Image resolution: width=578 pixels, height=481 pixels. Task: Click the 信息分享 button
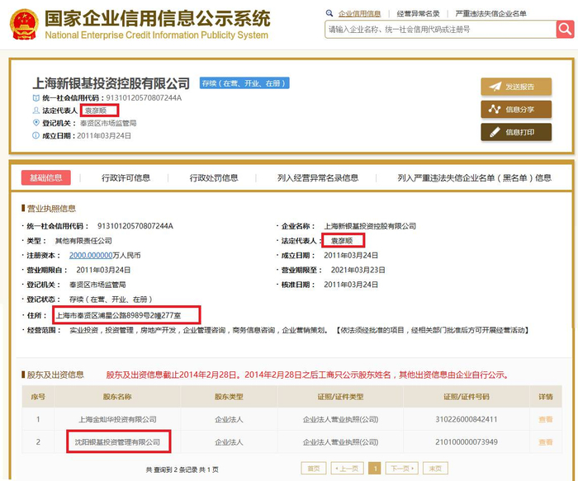(x=516, y=110)
